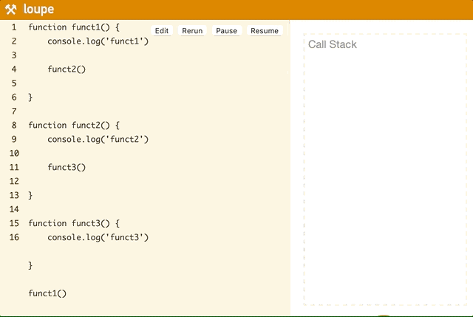Click line number 10 in the gutter
Image resolution: width=473 pixels, height=317 pixels.
(x=14, y=153)
